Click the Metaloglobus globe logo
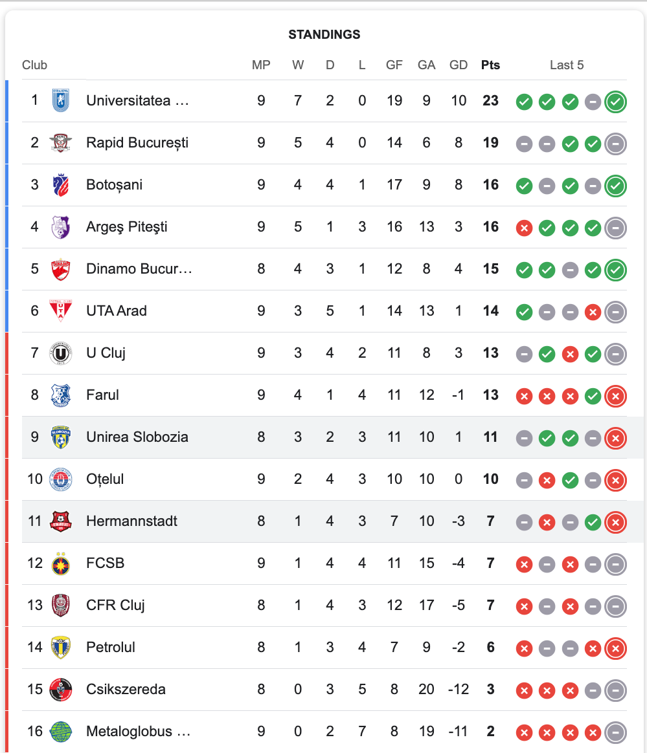 coord(61,732)
